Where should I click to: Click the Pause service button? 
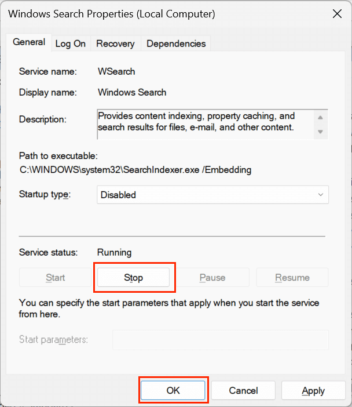click(212, 278)
